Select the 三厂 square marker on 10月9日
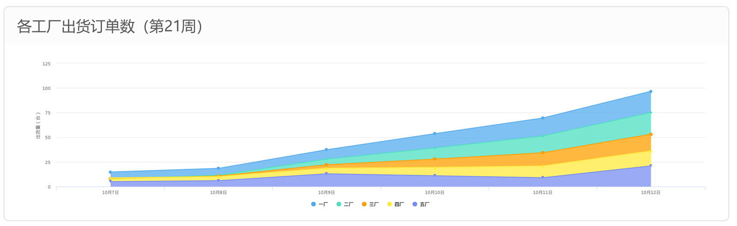 [327, 164]
